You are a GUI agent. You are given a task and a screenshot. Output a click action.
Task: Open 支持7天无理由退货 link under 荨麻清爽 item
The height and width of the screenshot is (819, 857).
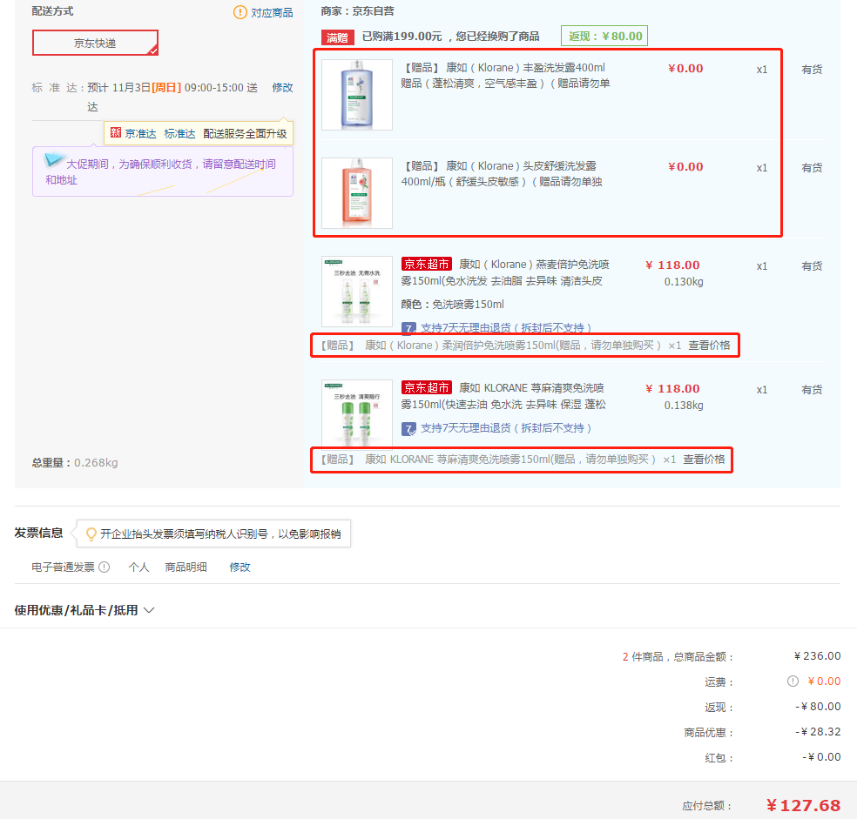[x=506, y=428]
